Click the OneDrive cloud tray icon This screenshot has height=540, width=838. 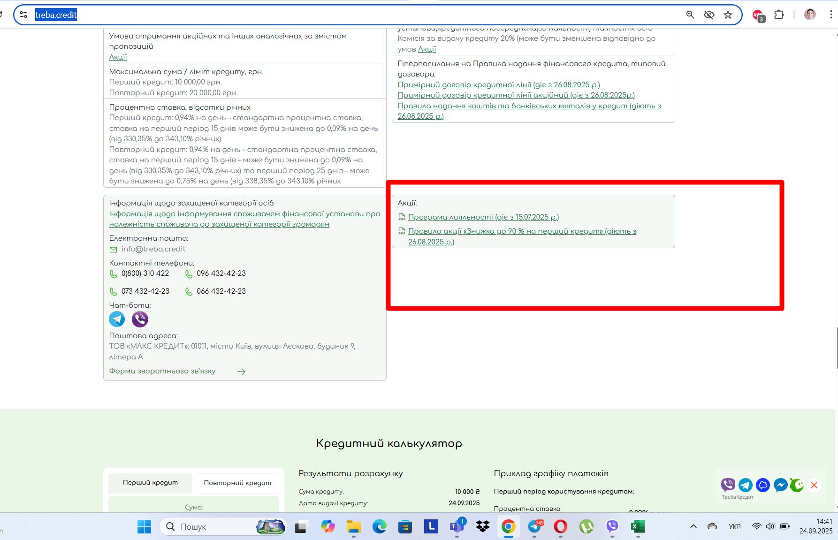click(x=712, y=526)
